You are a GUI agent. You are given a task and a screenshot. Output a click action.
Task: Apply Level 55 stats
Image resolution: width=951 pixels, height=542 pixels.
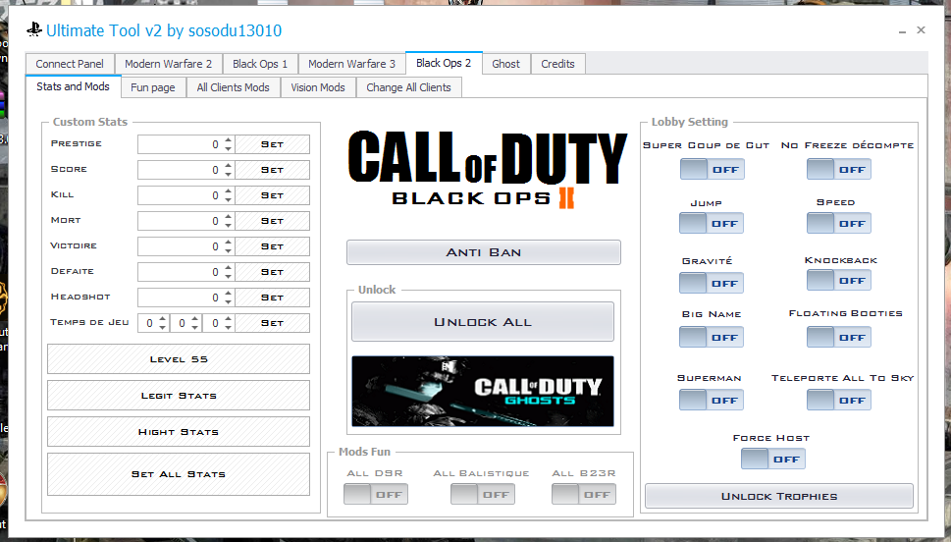[x=179, y=359]
